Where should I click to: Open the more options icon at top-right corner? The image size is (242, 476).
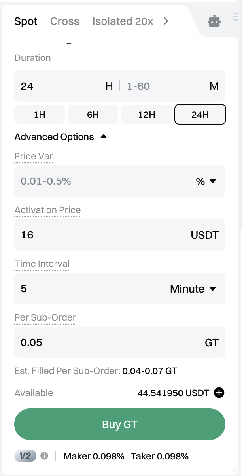[236, 17]
